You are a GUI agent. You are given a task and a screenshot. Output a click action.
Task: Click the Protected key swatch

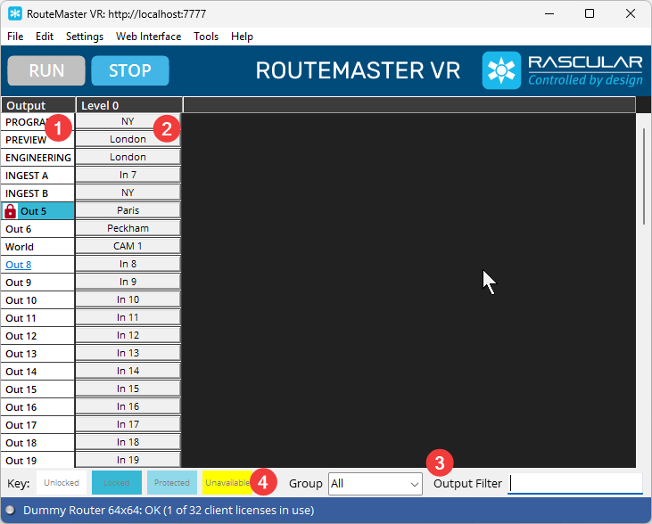(x=172, y=482)
